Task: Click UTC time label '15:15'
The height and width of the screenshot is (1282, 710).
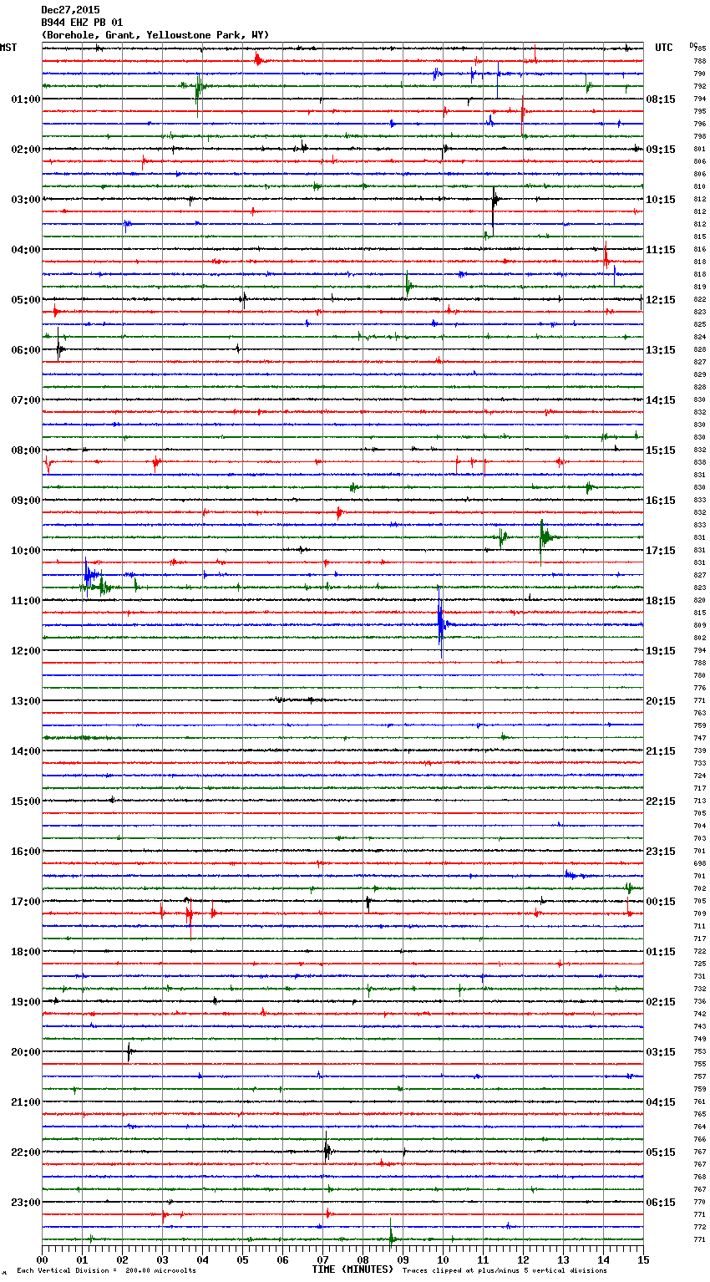Action: tap(661, 450)
